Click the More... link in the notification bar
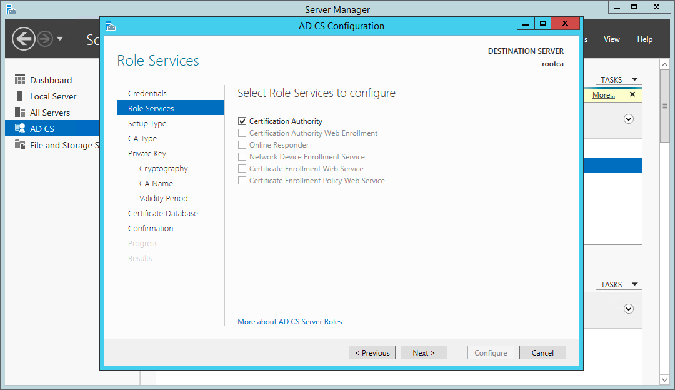Image resolution: width=675 pixels, height=390 pixels. click(x=604, y=95)
